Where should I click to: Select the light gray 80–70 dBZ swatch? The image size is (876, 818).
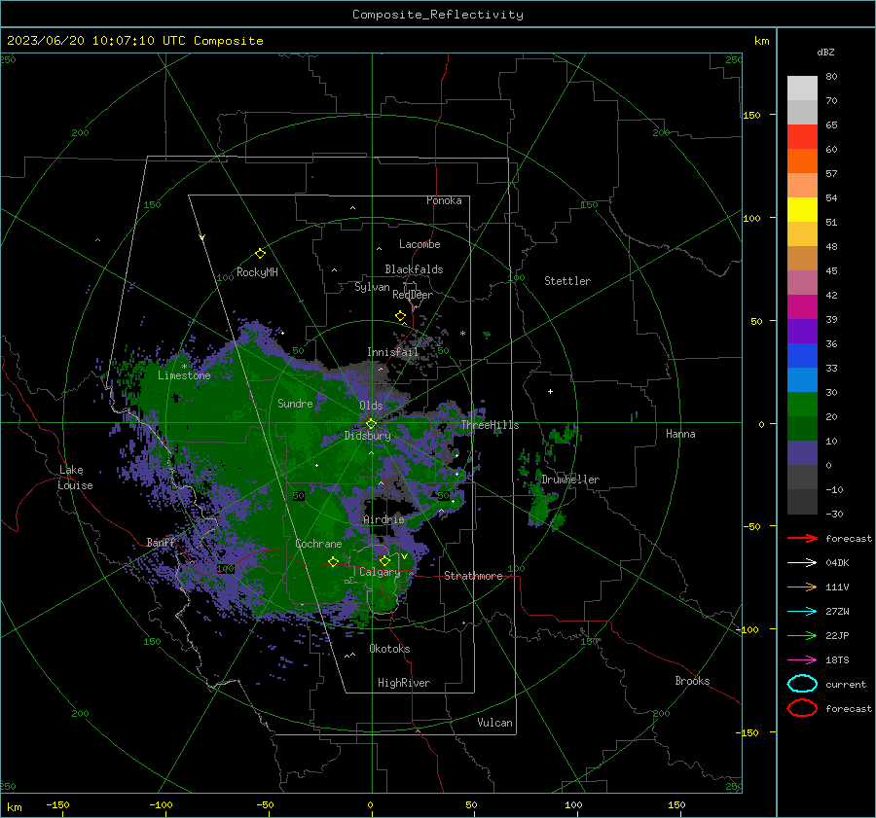pos(802,89)
